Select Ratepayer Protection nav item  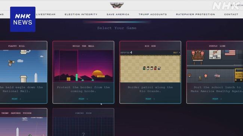(x=196, y=14)
